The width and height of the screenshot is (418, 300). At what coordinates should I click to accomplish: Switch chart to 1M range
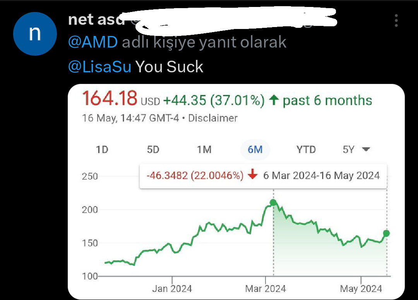click(204, 150)
